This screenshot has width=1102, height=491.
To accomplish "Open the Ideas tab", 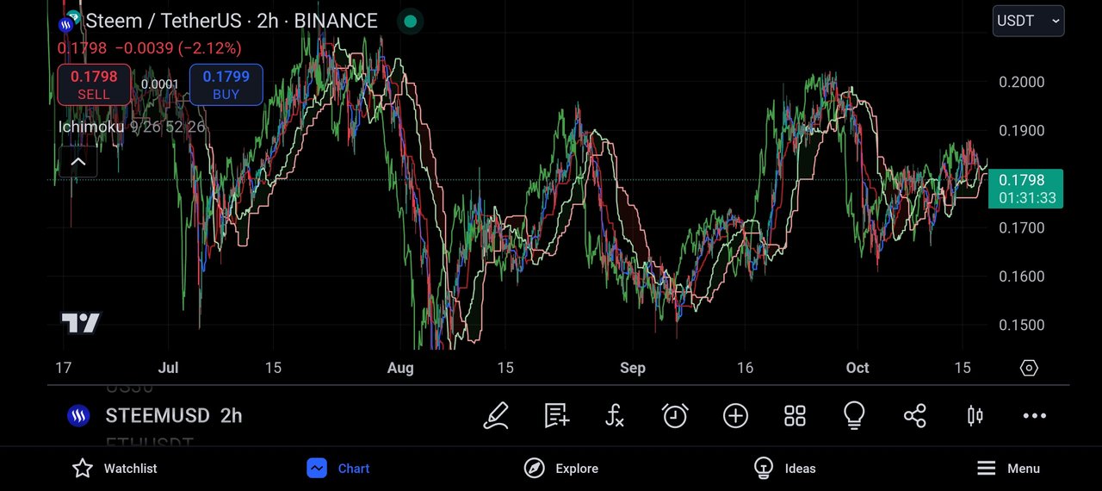I will tap(784, 469).
